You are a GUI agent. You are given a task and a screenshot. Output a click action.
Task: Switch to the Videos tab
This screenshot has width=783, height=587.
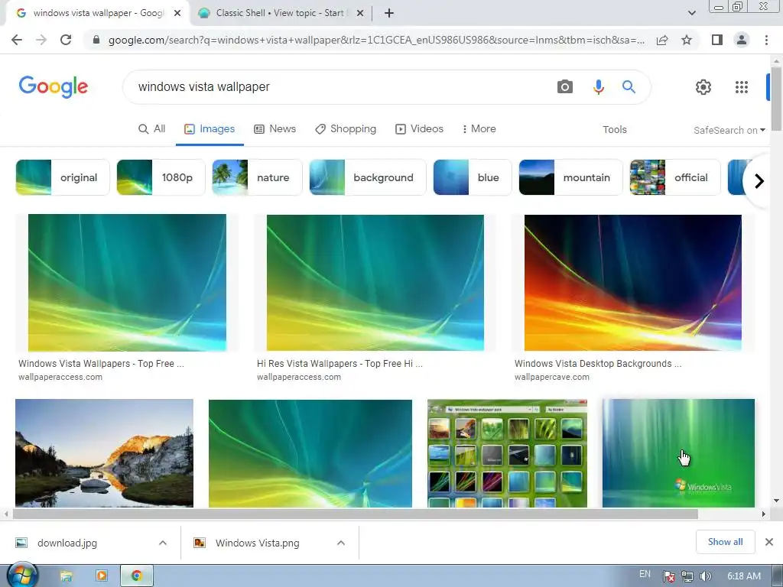click(420, 128)
